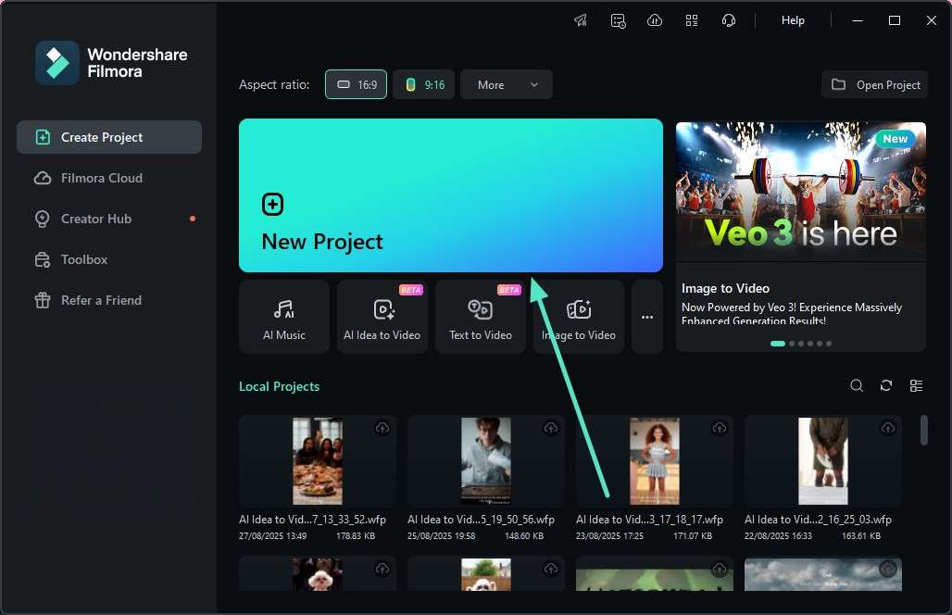952x615 pixels.
Task: Show more AI tools with ellipsis button
Action: point(647,317)
